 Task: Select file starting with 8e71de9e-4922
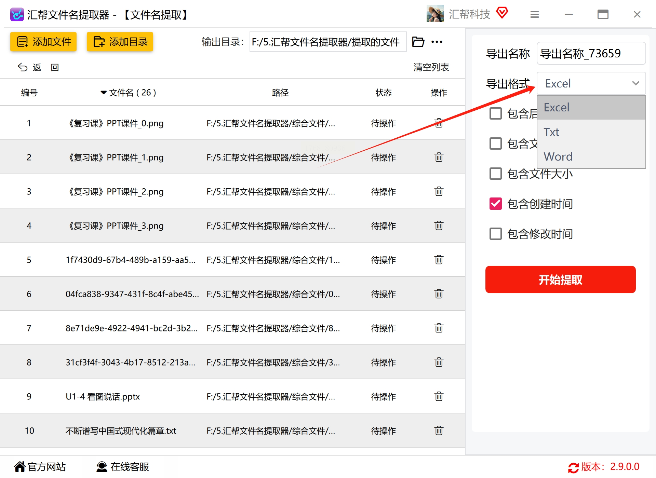tap(132, 328)
